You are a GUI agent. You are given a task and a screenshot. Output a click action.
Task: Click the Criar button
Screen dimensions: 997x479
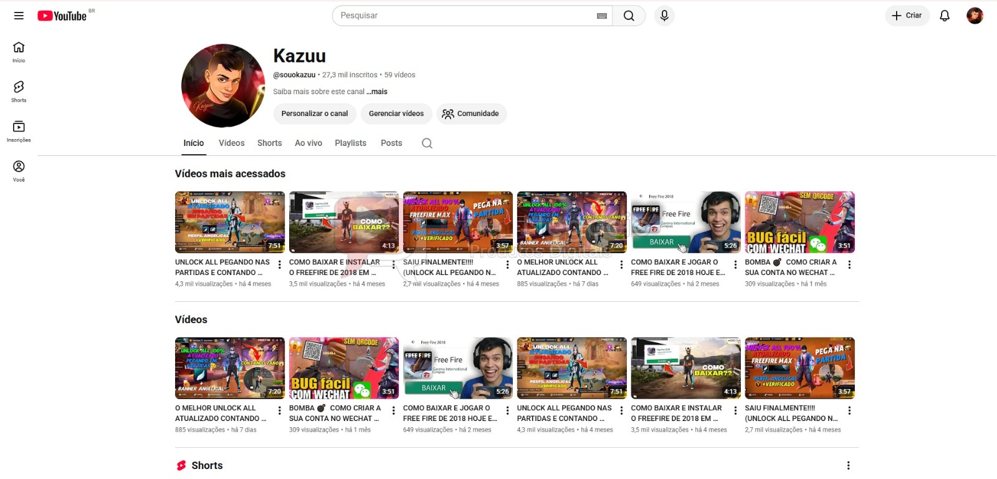click(907, 16)
